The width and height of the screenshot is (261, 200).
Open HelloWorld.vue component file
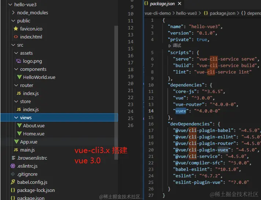39,77
